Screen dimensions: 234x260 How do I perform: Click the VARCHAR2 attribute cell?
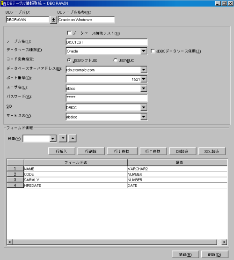tap(177, 169)
